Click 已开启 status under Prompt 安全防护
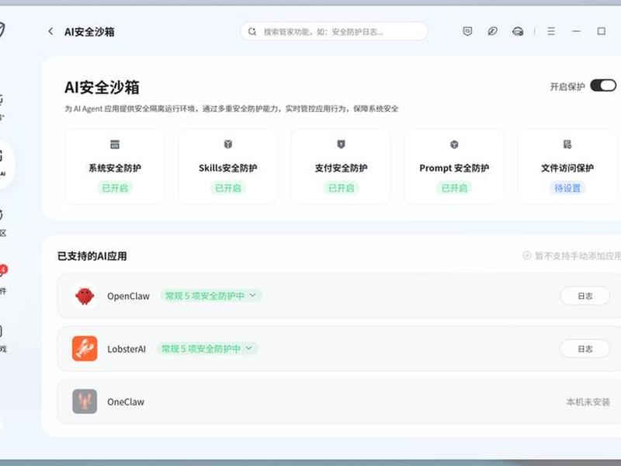 [454, 188]
